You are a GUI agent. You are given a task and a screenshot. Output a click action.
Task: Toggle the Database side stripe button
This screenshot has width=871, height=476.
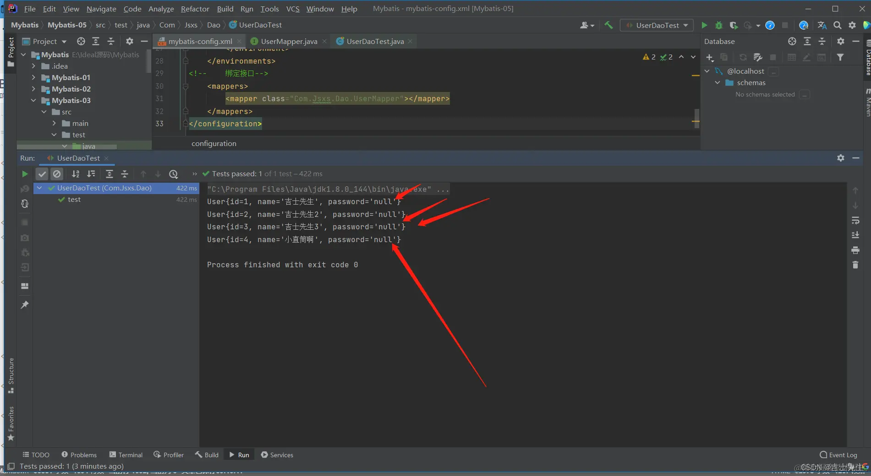(x=867, y=58)
